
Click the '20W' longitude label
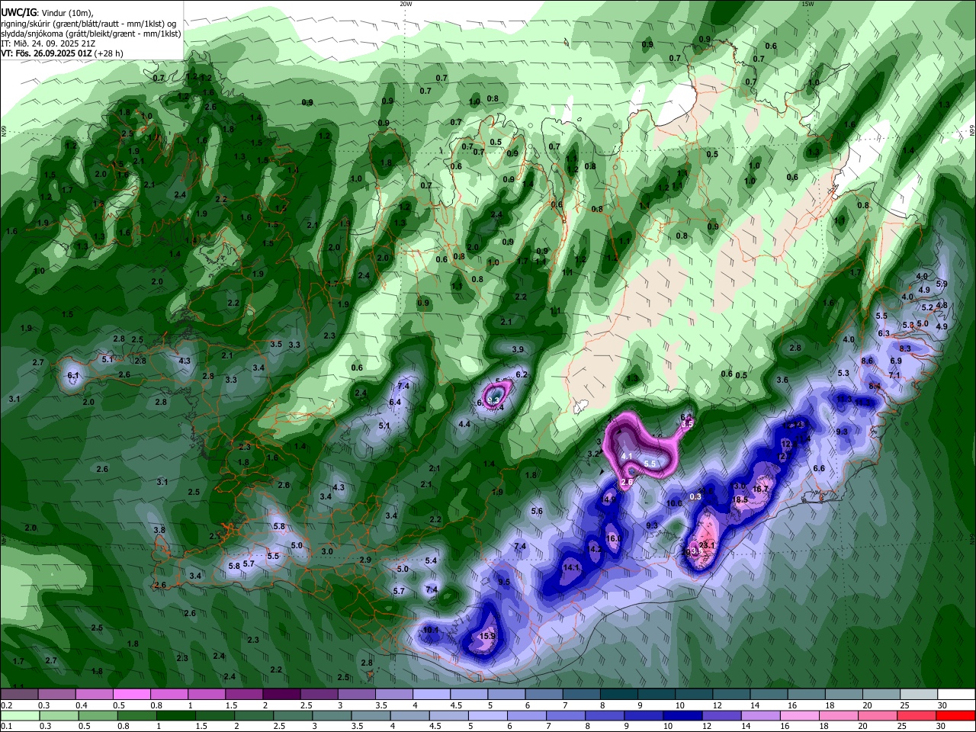406,4
